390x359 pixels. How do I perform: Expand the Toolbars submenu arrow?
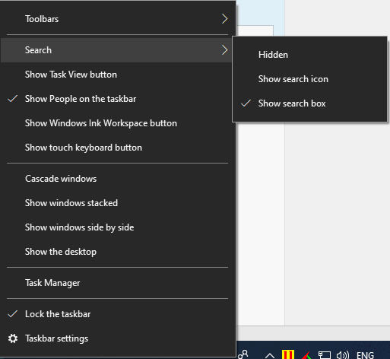pos(224,19)
